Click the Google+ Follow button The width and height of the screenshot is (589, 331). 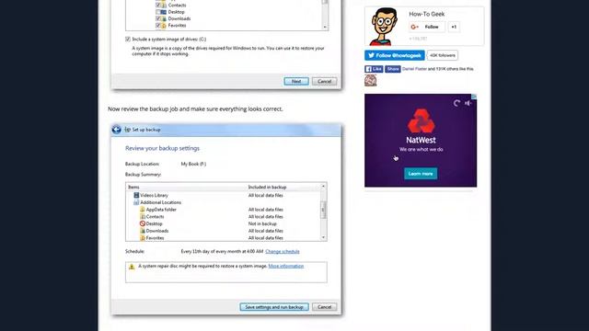(x=426, y=27)
